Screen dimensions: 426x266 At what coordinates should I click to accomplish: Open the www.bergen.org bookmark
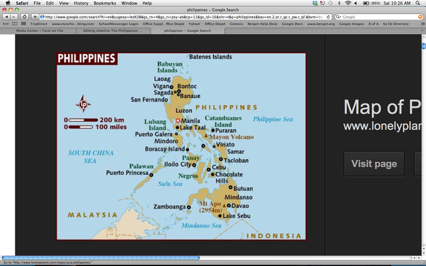tap(321, 24)
